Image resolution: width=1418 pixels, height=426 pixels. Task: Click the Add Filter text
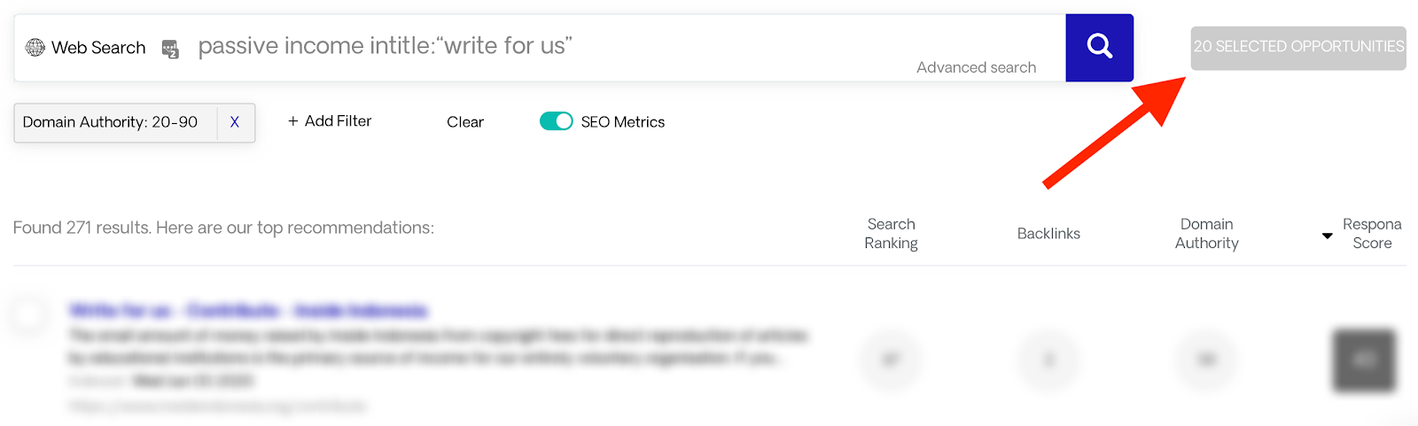(338, 121)
